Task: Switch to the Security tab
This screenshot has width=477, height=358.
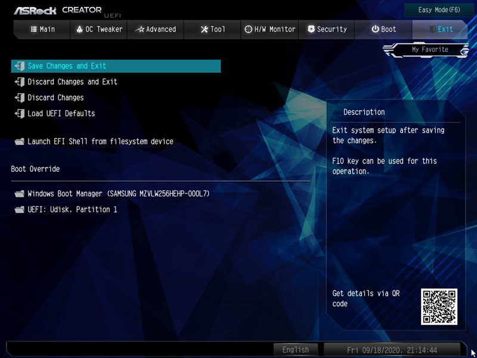Action: (x=326, y=29)
